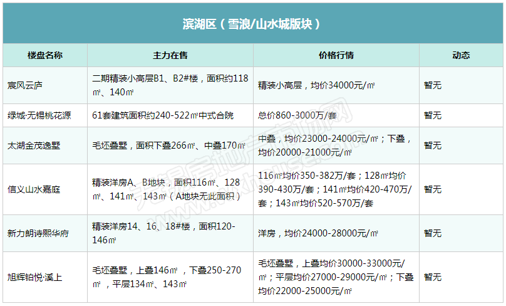Open the 绿城·无锡桃花源 property name
506x306 pixels.
tap(39, 115)
